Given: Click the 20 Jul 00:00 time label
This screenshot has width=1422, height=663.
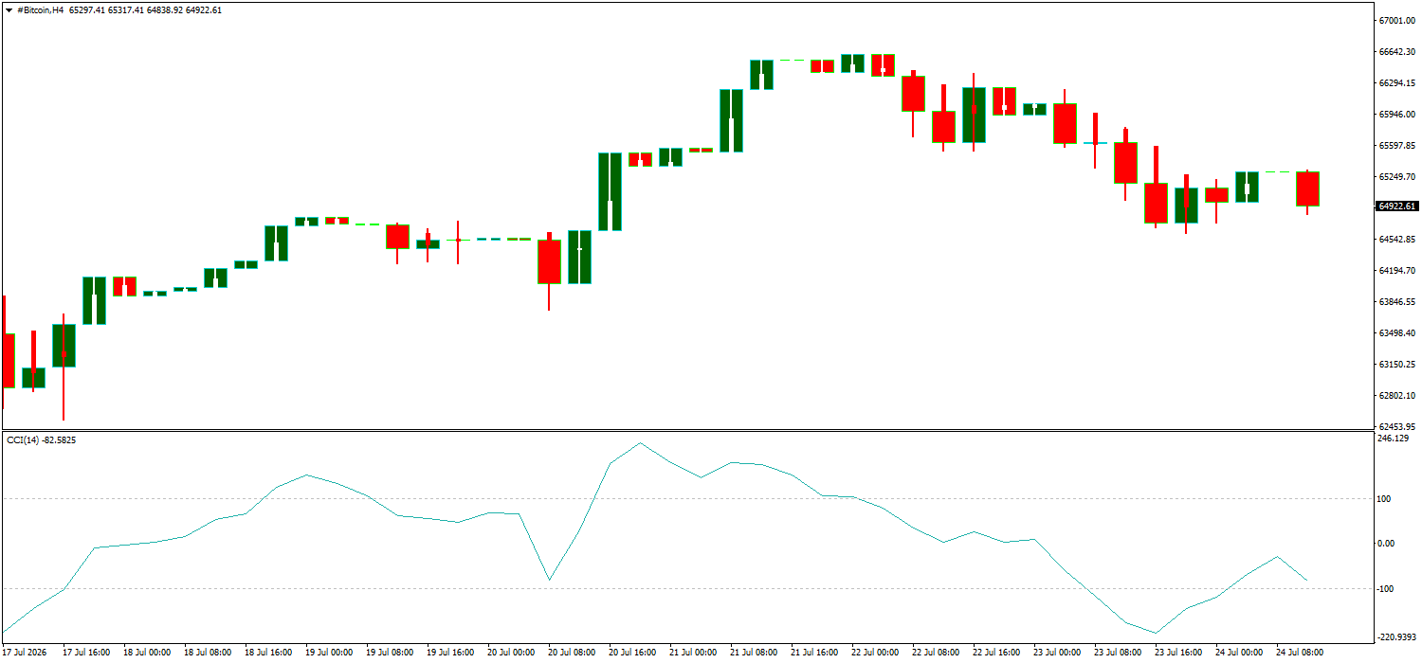Looking at the screenshot, I should 511,653.
